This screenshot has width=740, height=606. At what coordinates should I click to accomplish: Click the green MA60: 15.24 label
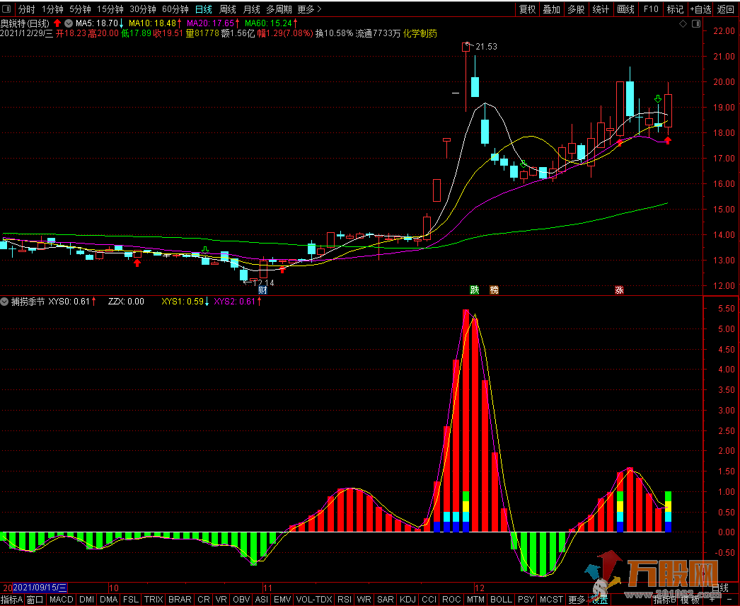[268, 23]
